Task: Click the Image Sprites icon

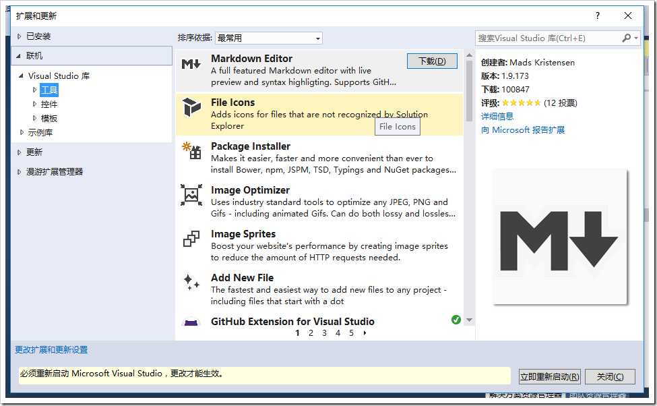Action: tap(191, 239)
